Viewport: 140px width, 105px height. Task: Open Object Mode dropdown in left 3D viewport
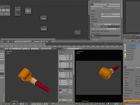coord(7,104)
